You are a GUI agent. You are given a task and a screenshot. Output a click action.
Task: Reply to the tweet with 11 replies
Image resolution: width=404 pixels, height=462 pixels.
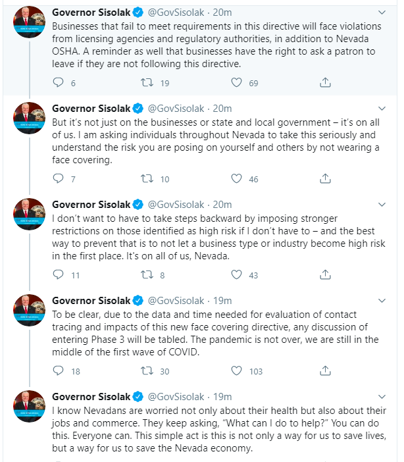click(x=58, y=274)
